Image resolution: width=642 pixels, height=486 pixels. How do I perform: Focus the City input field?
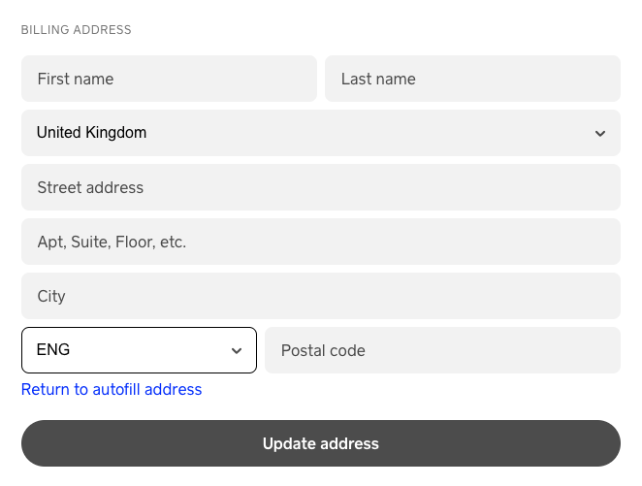point(320,296)
